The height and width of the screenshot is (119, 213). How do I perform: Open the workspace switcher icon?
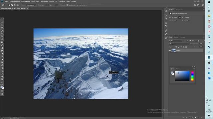(x=198, y=5)
